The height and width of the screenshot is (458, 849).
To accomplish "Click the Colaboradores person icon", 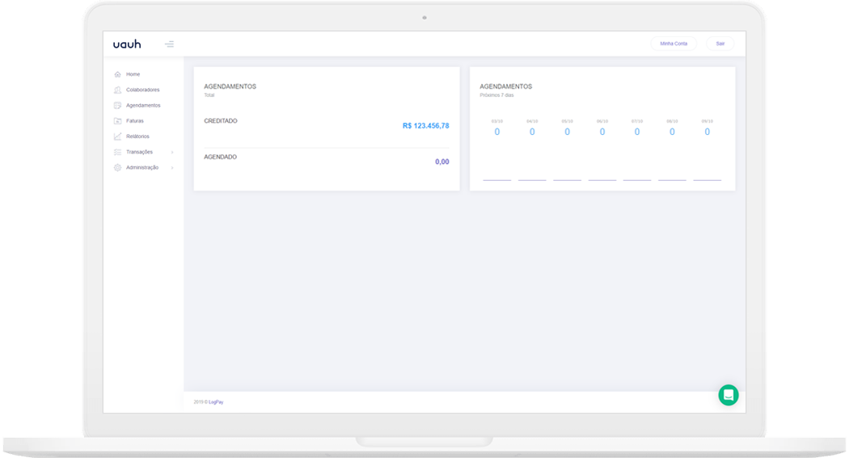I will pos(117,90).
